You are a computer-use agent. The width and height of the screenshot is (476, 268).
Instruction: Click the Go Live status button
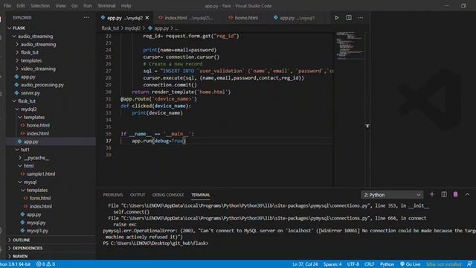(x=410, y=264)
